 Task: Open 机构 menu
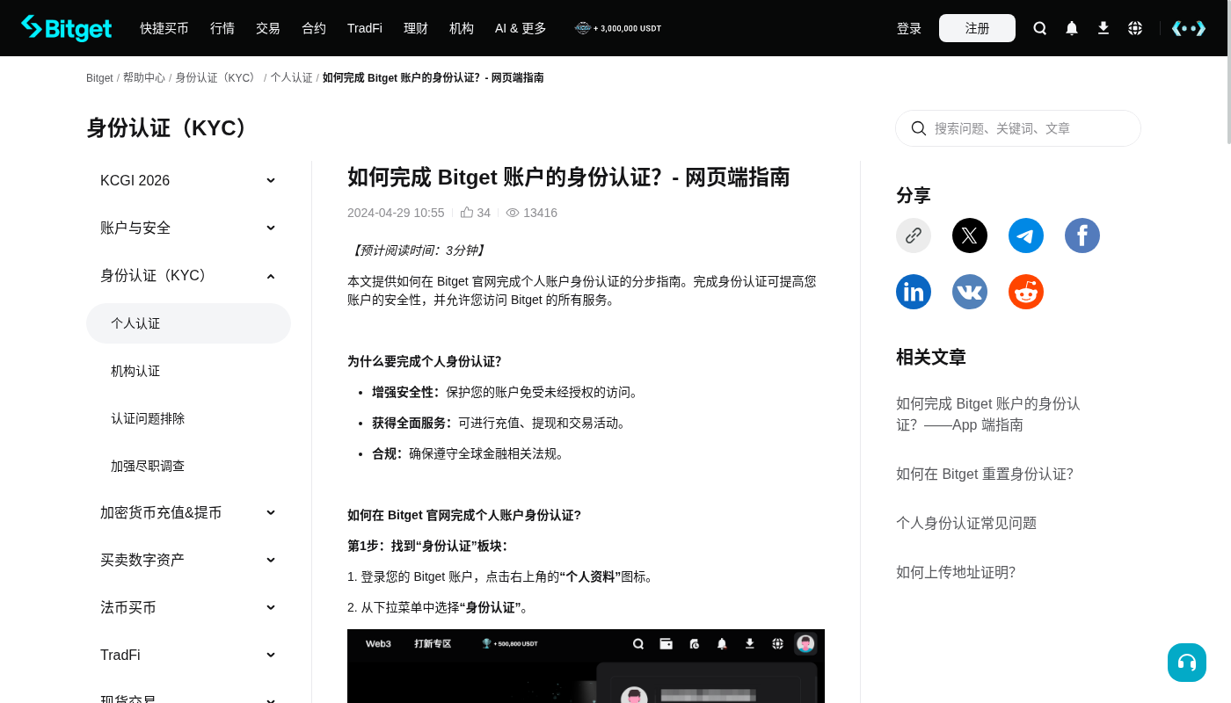[462, 28]
